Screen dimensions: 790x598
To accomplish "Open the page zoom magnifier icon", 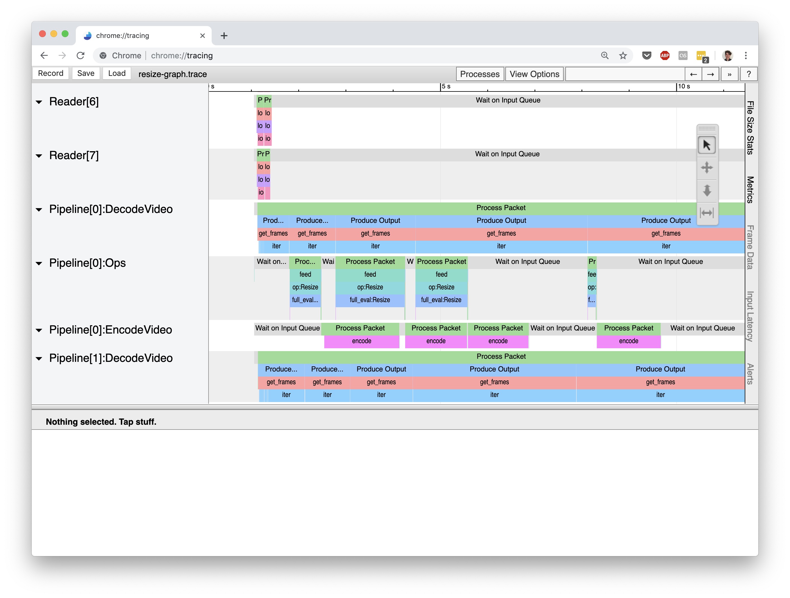I will (x=604, y=55).
